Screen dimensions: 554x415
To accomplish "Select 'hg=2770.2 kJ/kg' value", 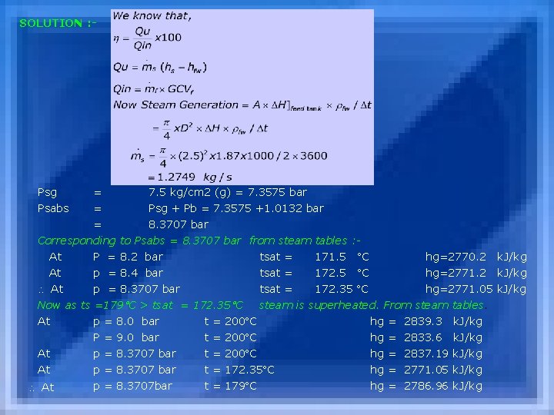I will (x=476, y=257).
